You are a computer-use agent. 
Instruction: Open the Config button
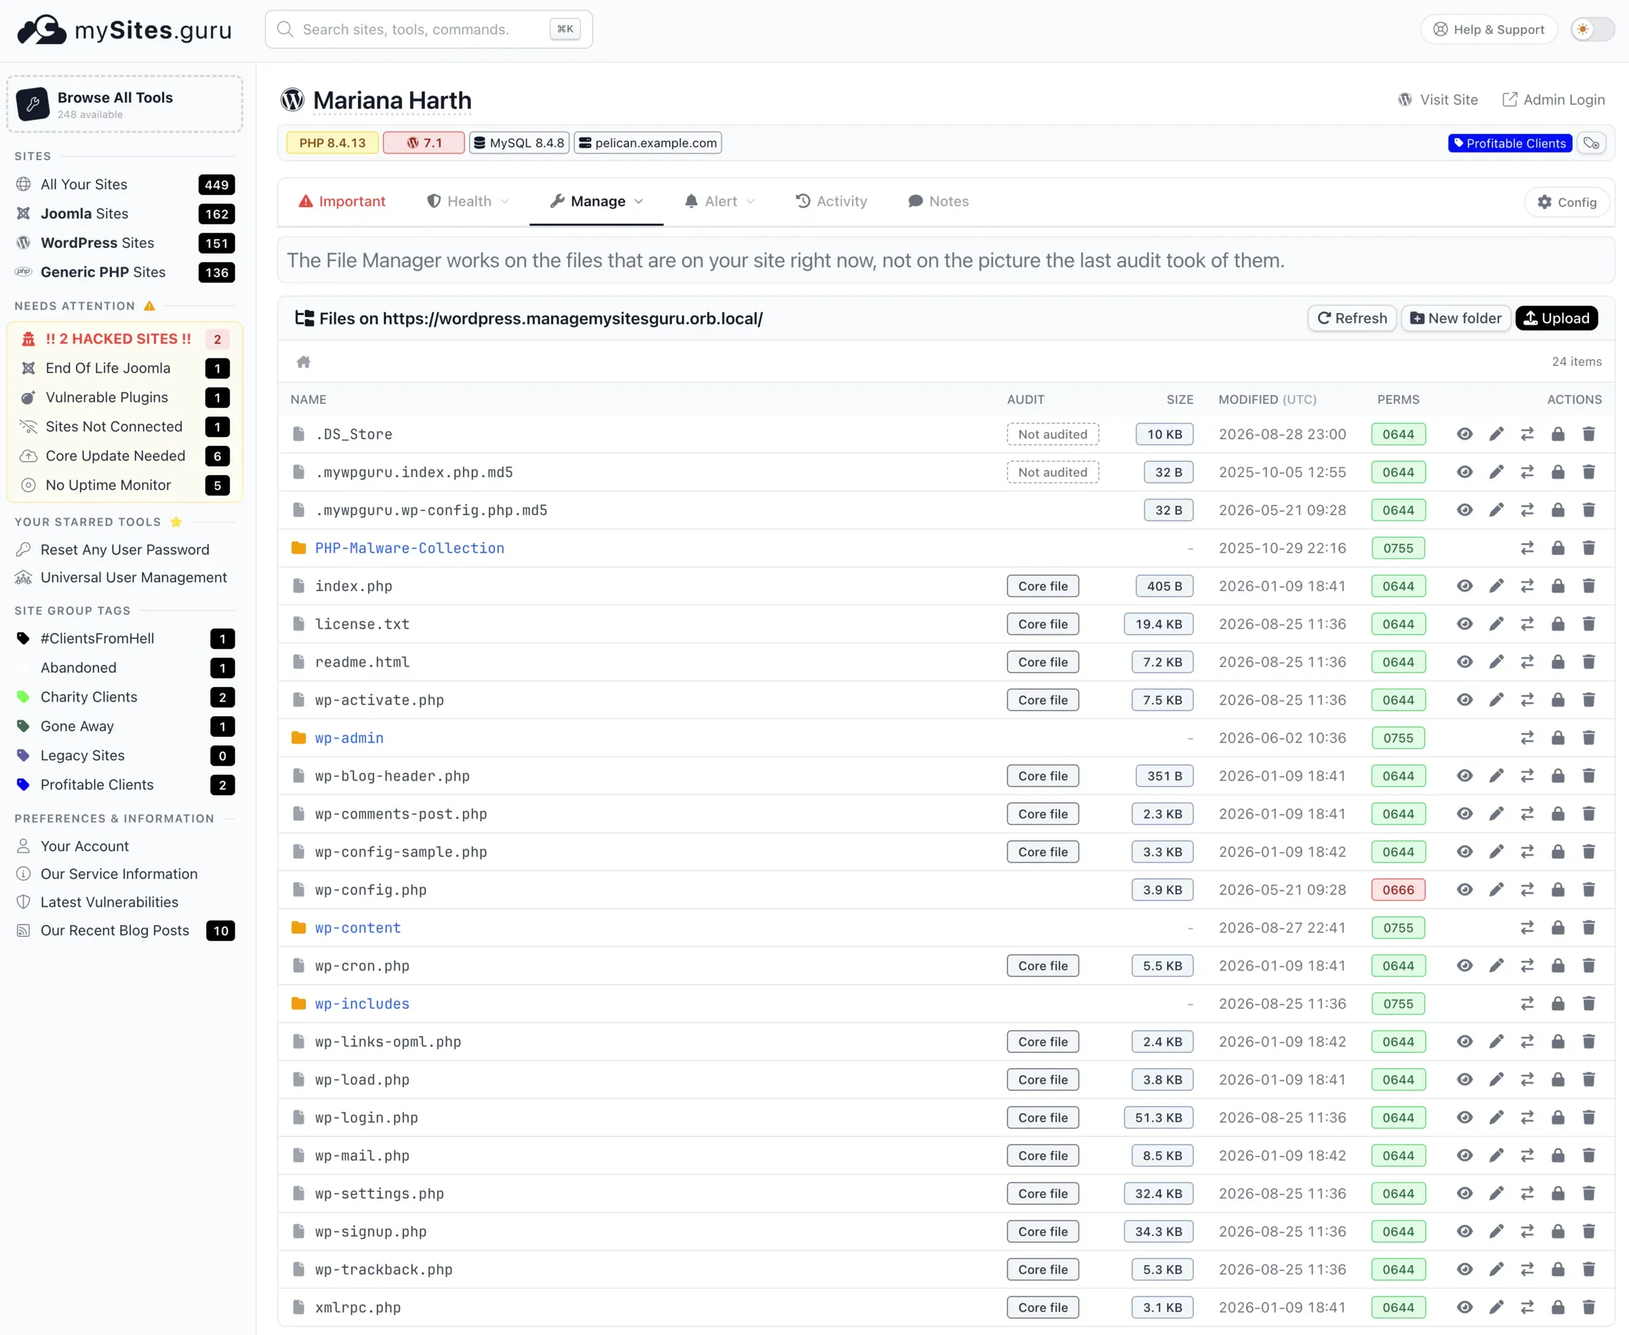[x=1567, y=202]
